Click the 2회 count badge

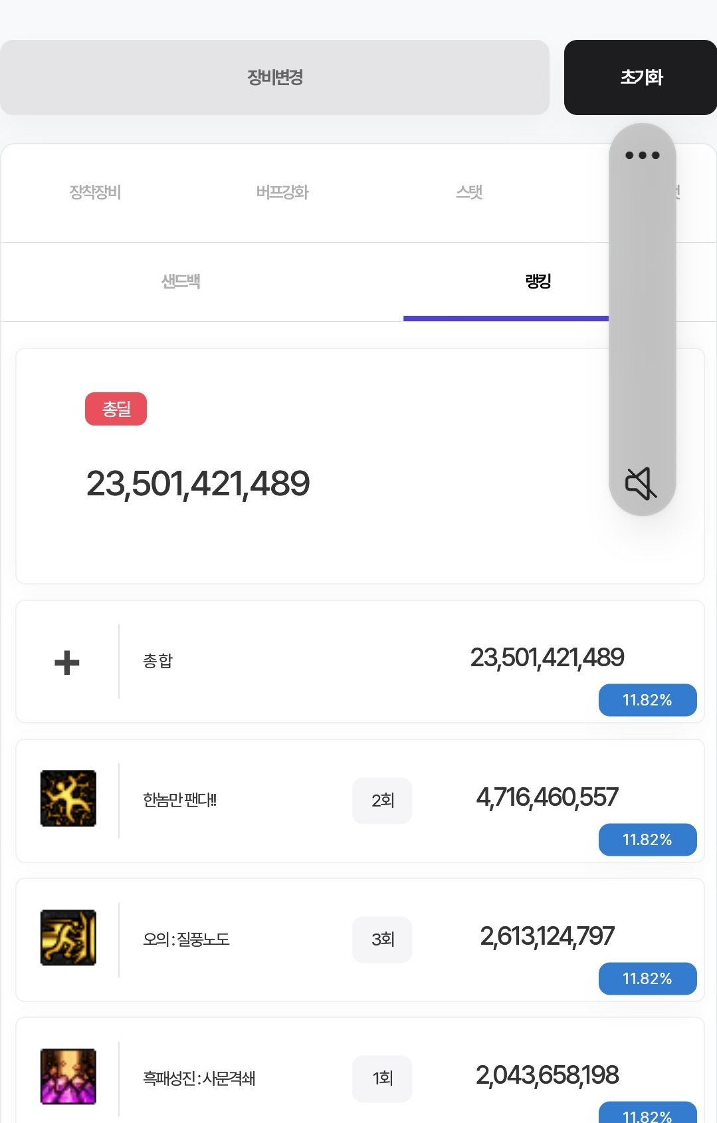(382, 801)
